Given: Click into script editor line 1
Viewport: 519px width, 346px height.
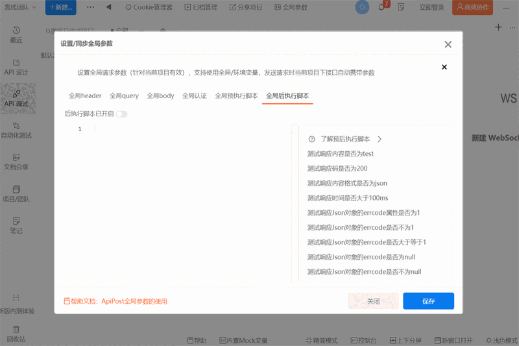Looking at the screenshot, I should tap(192, 129).
